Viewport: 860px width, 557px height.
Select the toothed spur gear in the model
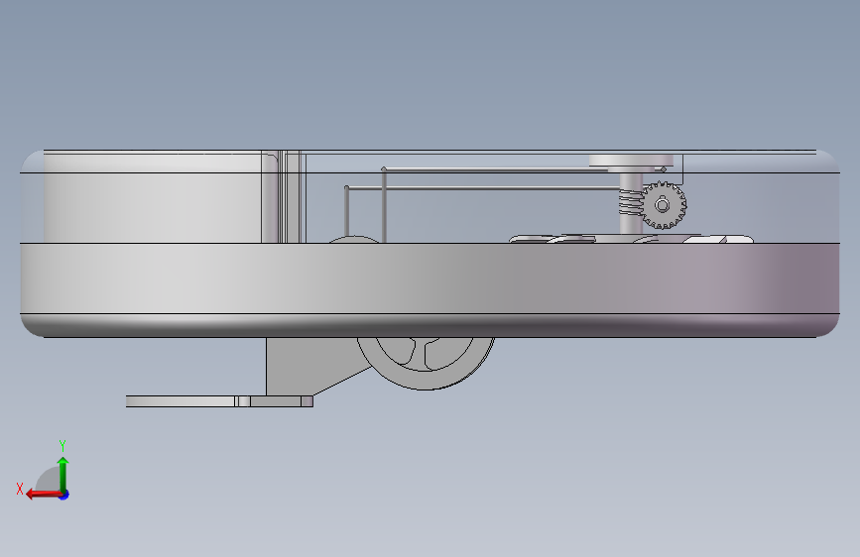[663, 205]
